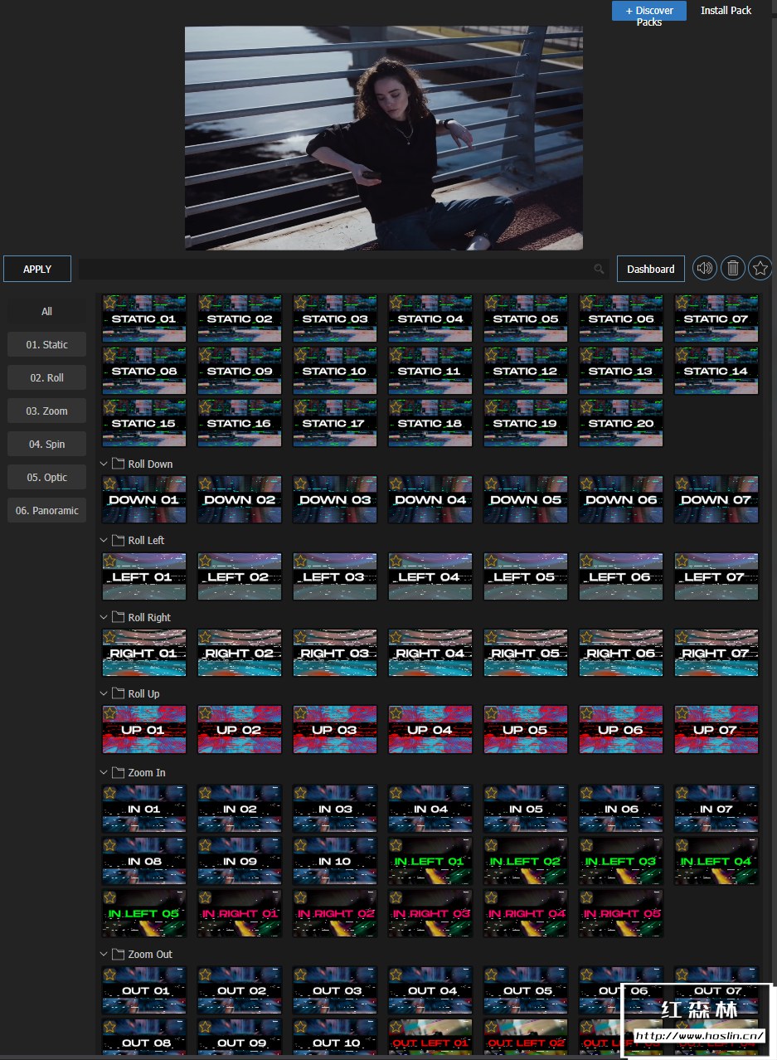Click folder icon next to Roll Up
This screenshot has width=777, height=1060.
click(x=118, y=693)
